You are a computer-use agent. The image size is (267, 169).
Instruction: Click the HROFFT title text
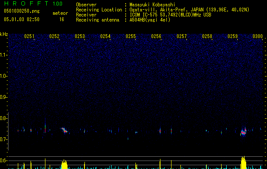pos(26,3)
